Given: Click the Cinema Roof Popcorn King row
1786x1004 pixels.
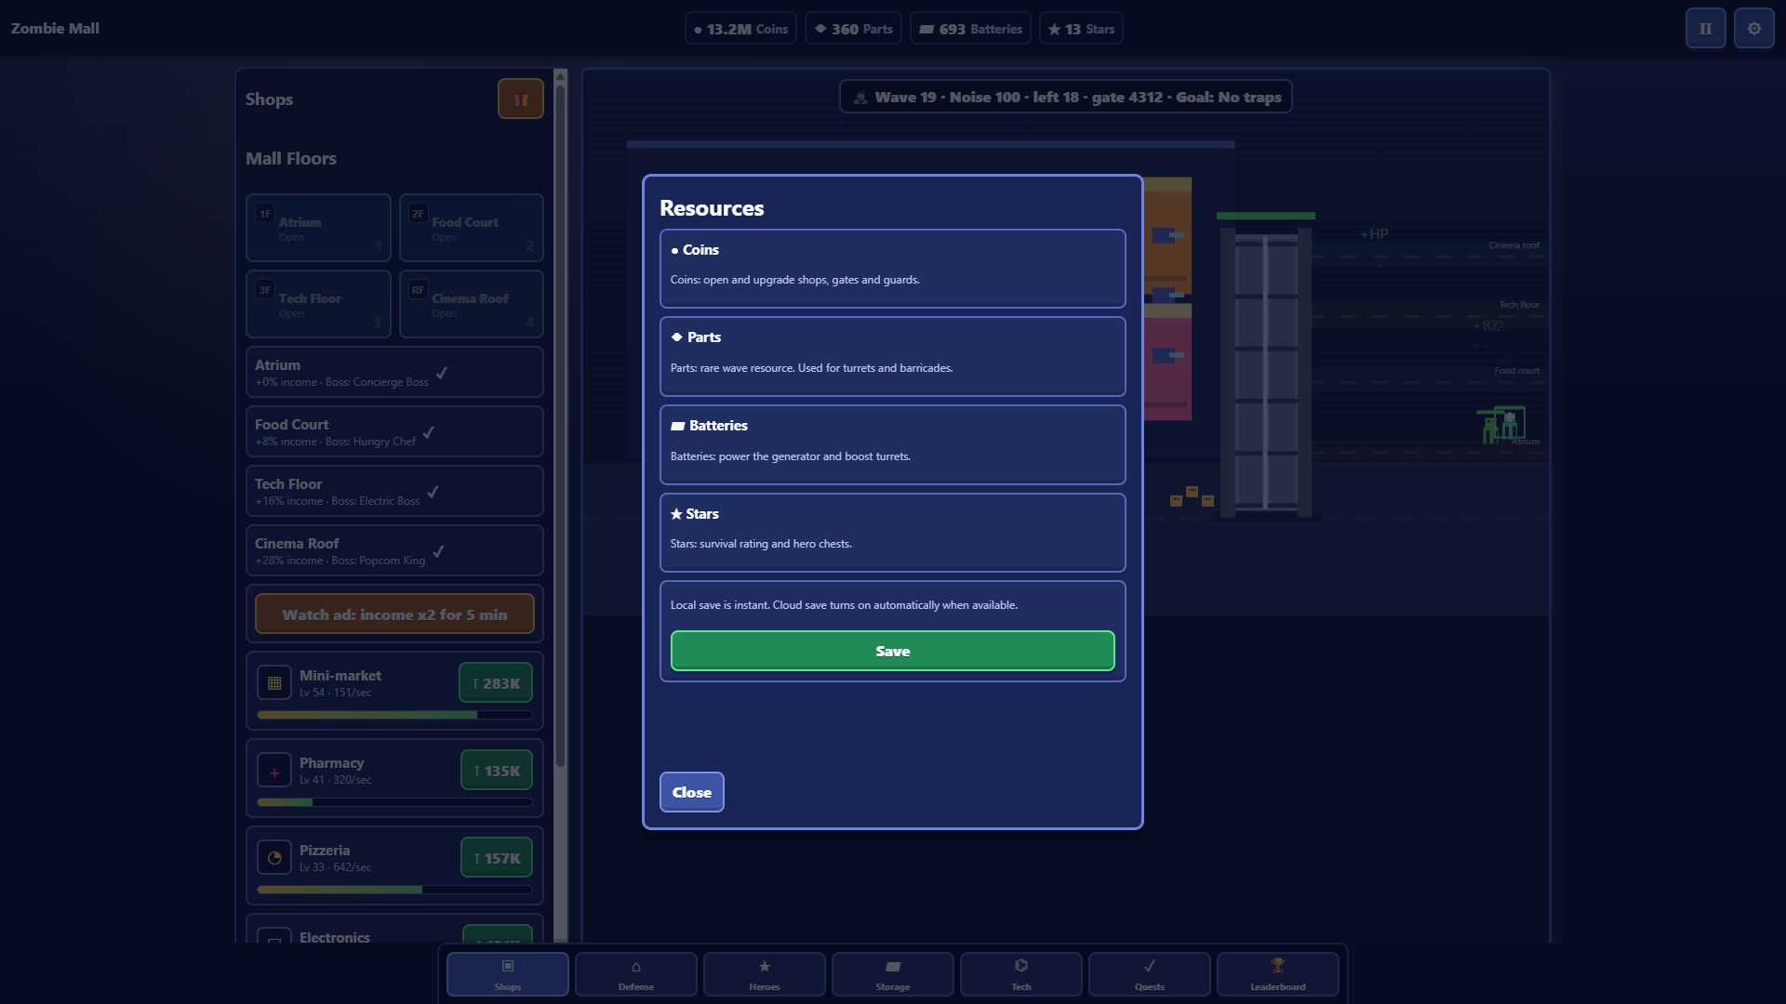Looking at the screenshot, I should [x=394, y=550].
